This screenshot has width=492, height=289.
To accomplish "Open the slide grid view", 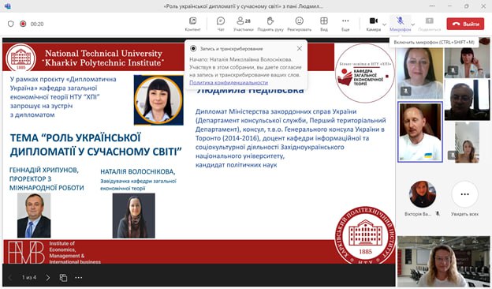I will point(63,278).
